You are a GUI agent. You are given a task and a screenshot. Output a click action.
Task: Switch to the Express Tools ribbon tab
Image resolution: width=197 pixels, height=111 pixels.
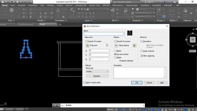point(94,6)
